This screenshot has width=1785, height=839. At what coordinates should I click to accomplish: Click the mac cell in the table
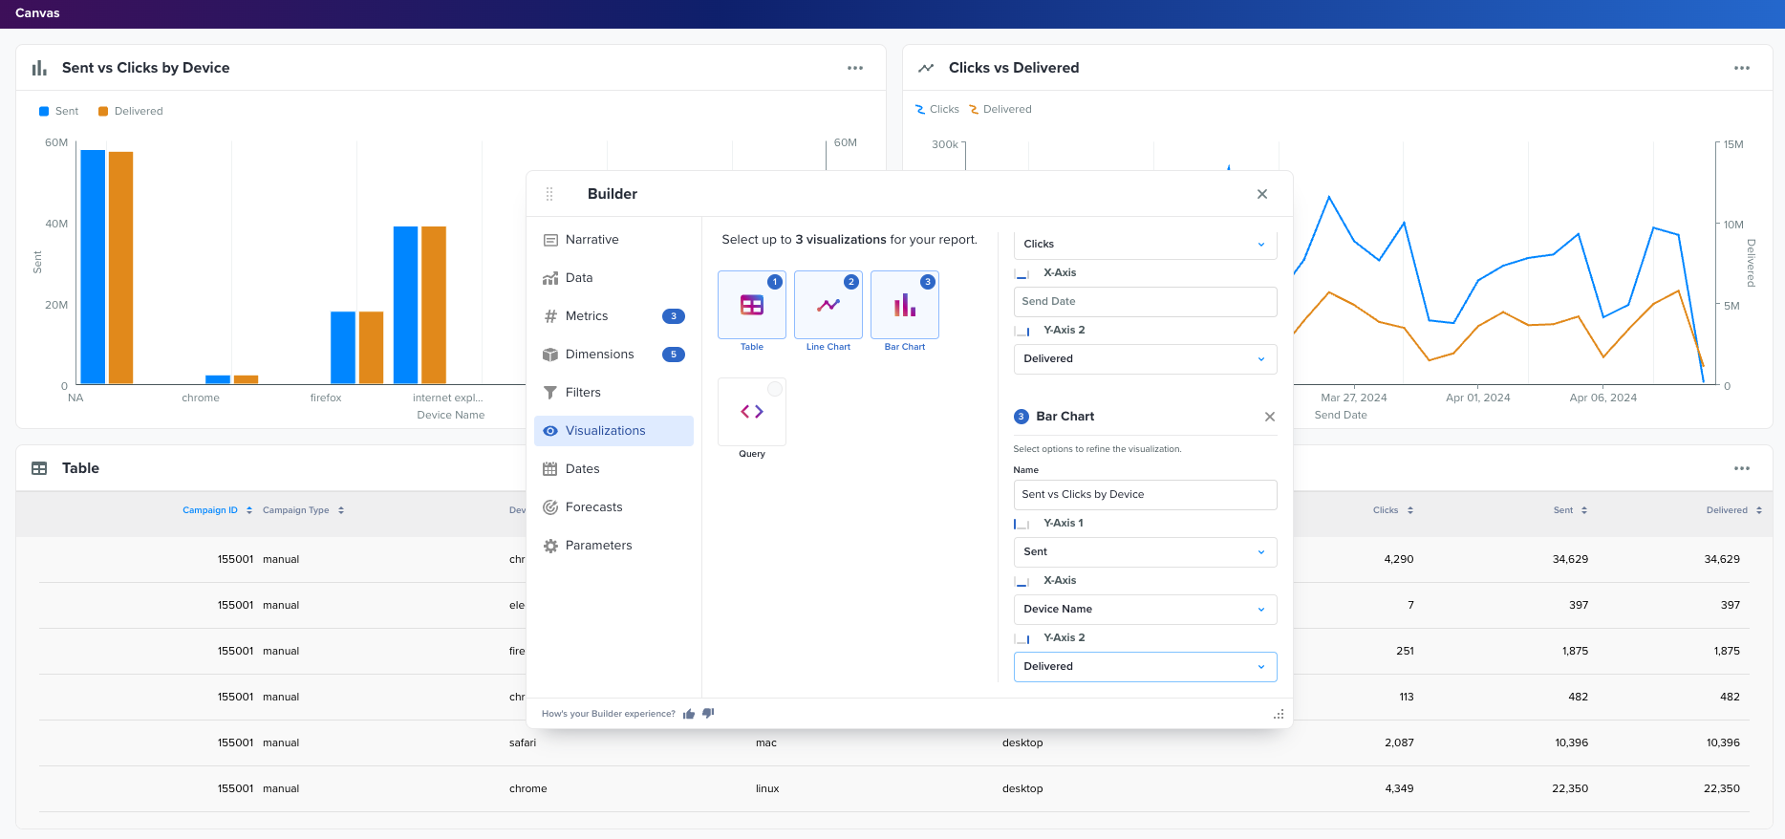[766, 742]
